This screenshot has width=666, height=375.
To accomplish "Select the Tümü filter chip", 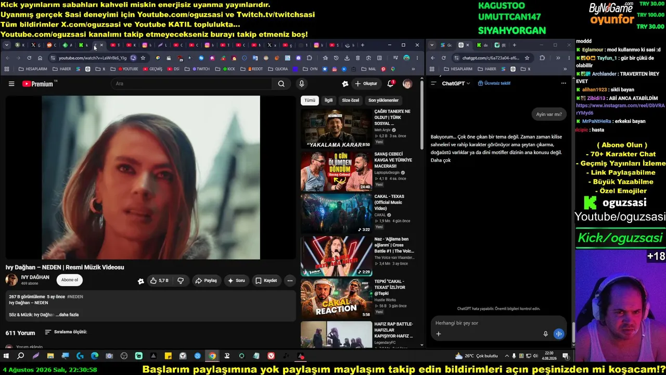I will [310, 100].
